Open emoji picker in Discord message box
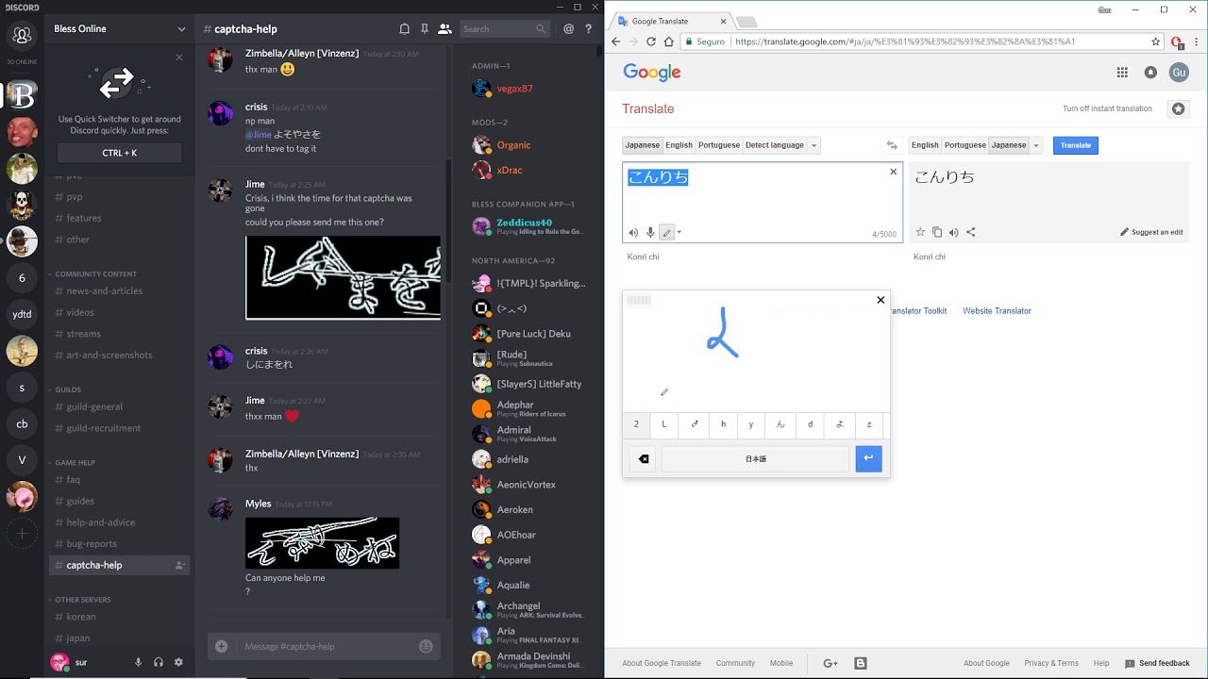 426,646
